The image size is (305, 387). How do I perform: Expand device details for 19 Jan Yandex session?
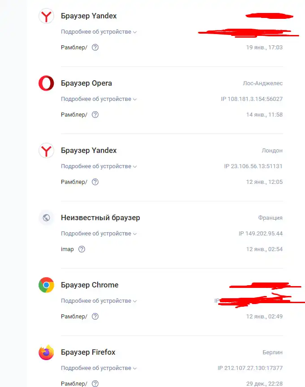tap(99, 32)
